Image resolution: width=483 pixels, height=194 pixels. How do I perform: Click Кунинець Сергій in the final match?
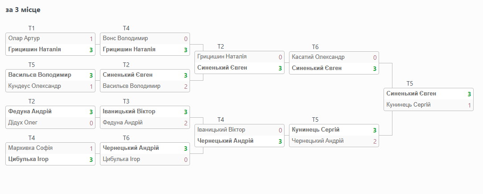pos(409,105)
